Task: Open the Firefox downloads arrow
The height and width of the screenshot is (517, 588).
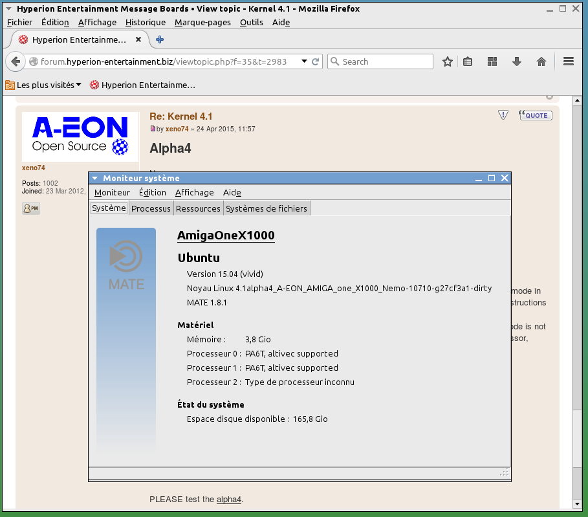Action: [516, 61]
